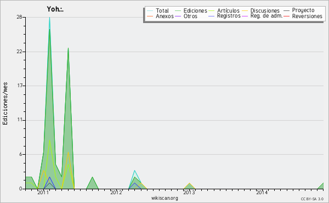Click the 2011 x-axis label
This screenshot has height=203, width=329.
click(43, 192)
